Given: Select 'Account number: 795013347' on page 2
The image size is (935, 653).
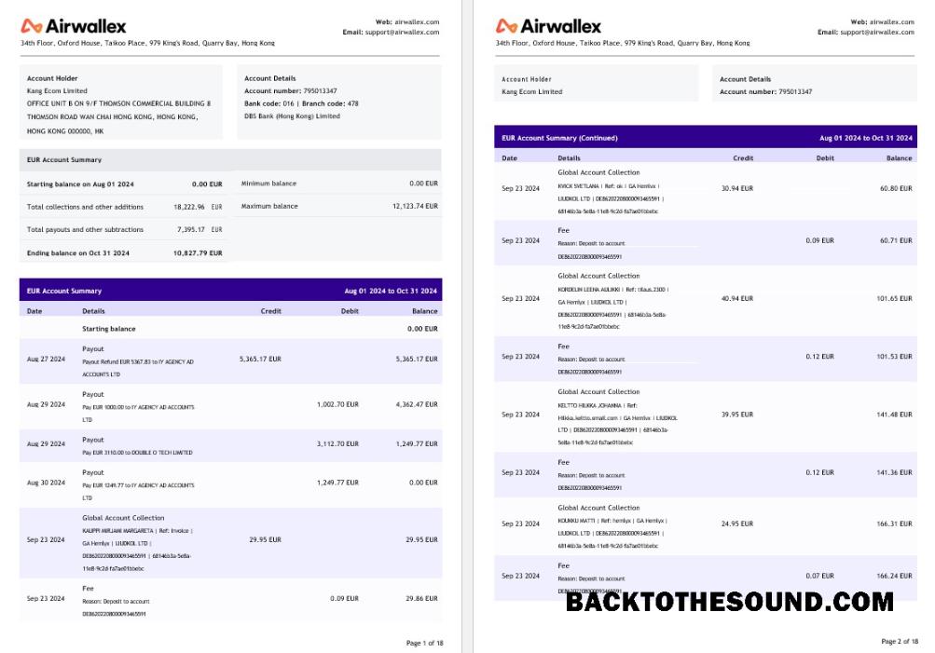Looking at the screenshot, I should [x=765, y=91].
